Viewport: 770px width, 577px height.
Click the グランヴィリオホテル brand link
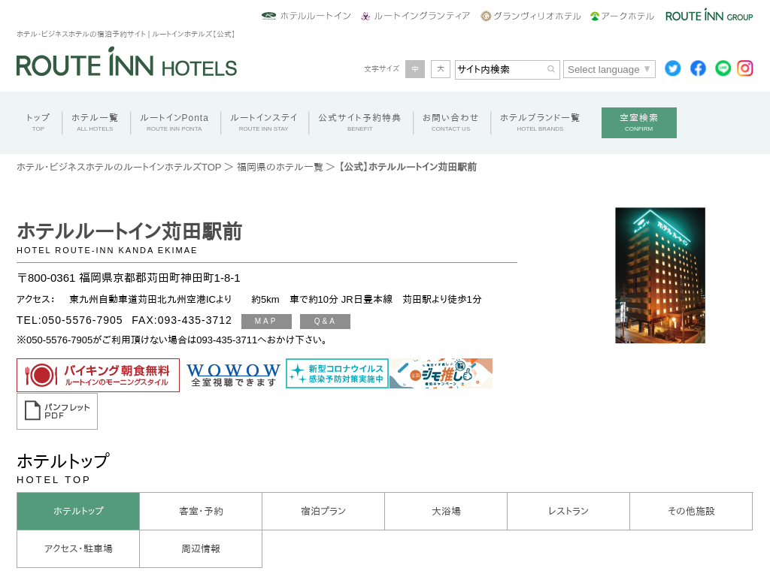pyautogui.click(x=531, y=16)
